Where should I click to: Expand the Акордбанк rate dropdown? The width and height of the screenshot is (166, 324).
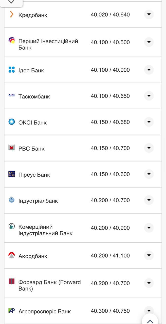[149, 255]
